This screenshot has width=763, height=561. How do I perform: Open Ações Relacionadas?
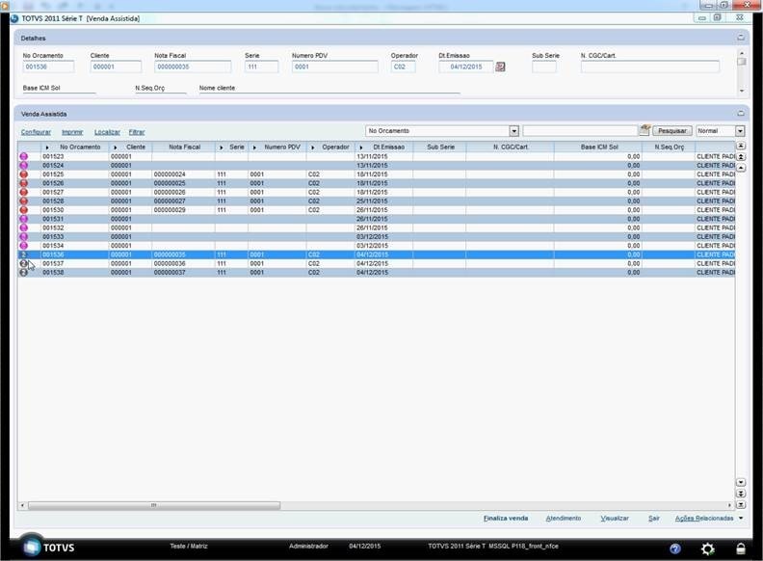click(x=704, y=519)
